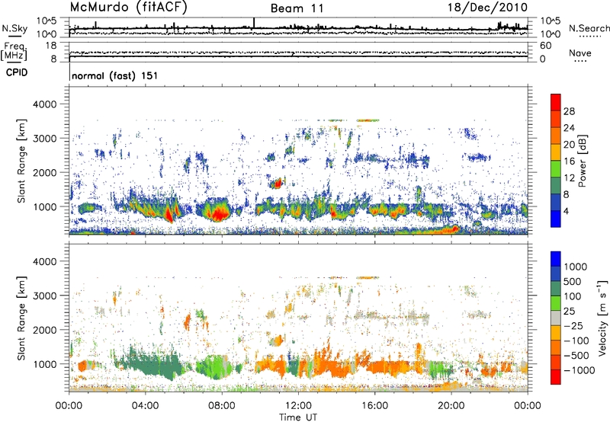Click the "04:00" time tick label
This screenshot has height=422, width=610.
pyautogui.click(x=145, y=406)
